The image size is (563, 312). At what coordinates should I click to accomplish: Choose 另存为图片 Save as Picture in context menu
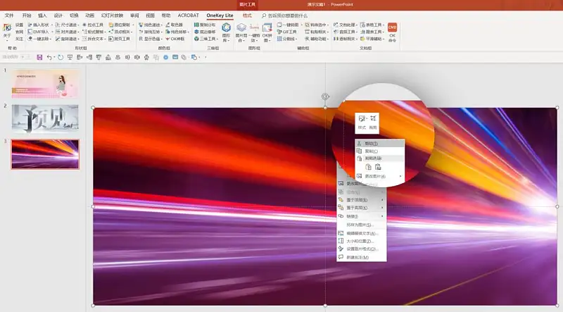362,225
